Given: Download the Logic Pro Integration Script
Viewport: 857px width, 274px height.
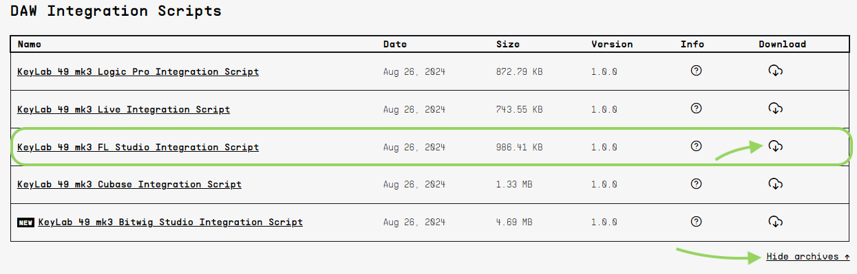Looking at the screenshot, I should point(775,70).
